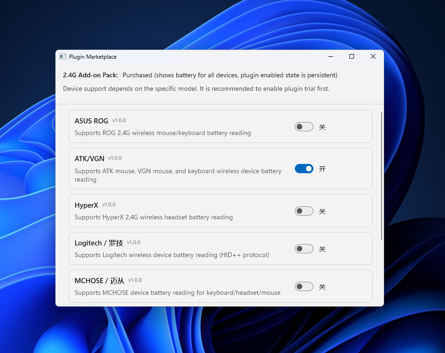Viewport: 445px width, 353px height.
Task: Disable the ATK/VGN plugin toggle
Action: tap(304, 169)
